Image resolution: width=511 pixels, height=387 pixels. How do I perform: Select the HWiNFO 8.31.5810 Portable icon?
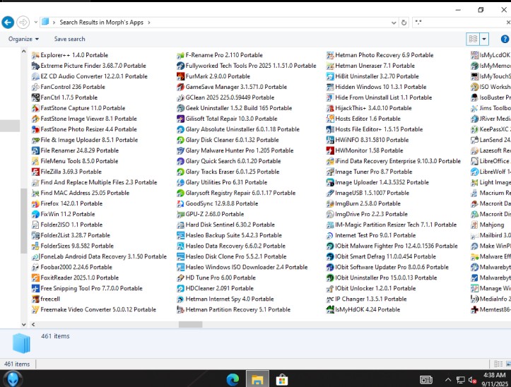point(330,140)
